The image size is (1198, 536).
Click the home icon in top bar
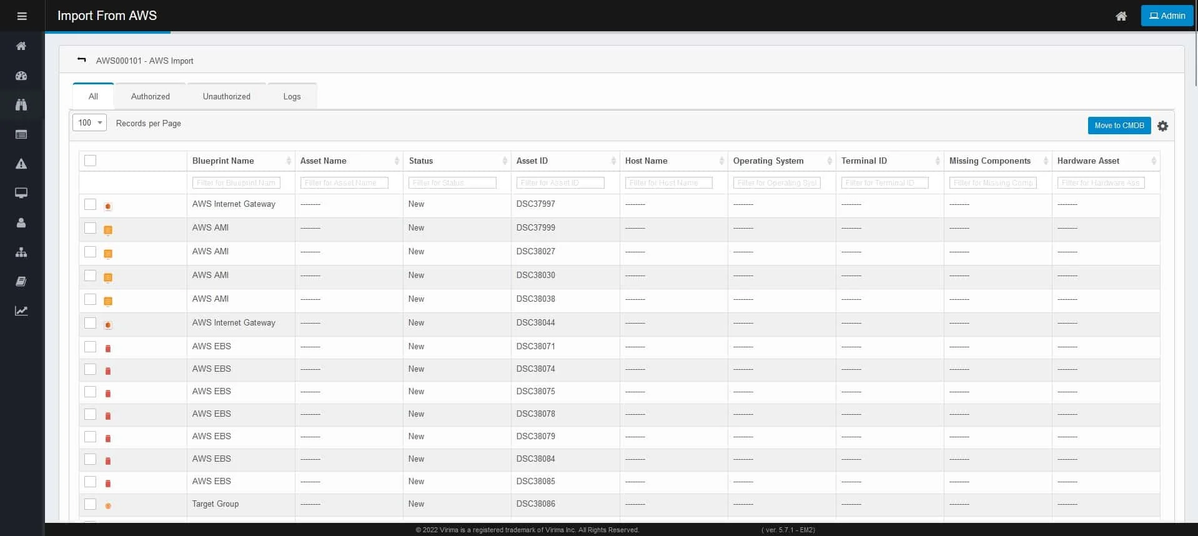point(1121,16)
